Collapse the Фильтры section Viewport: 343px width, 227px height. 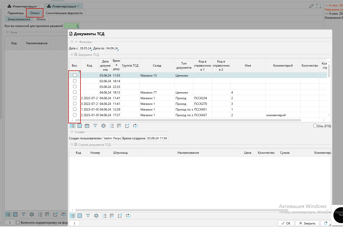72,42
